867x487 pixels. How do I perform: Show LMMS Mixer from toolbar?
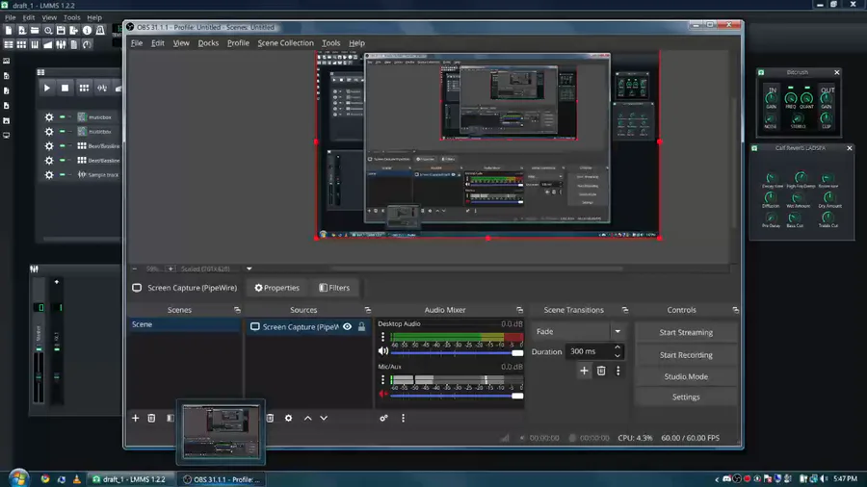pos(61,44)
